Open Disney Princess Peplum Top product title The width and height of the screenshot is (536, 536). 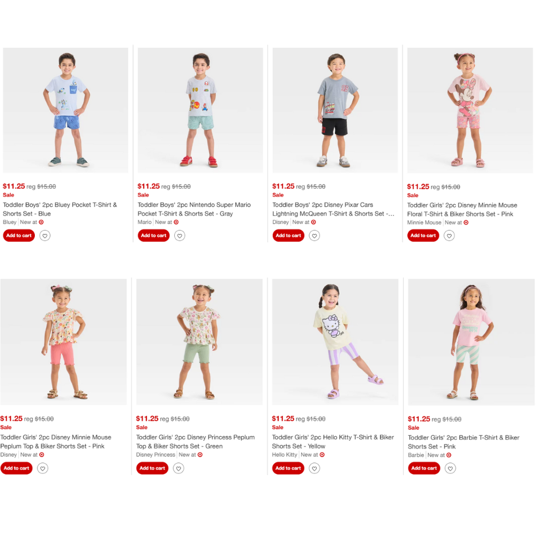click(x=195, y=442)
